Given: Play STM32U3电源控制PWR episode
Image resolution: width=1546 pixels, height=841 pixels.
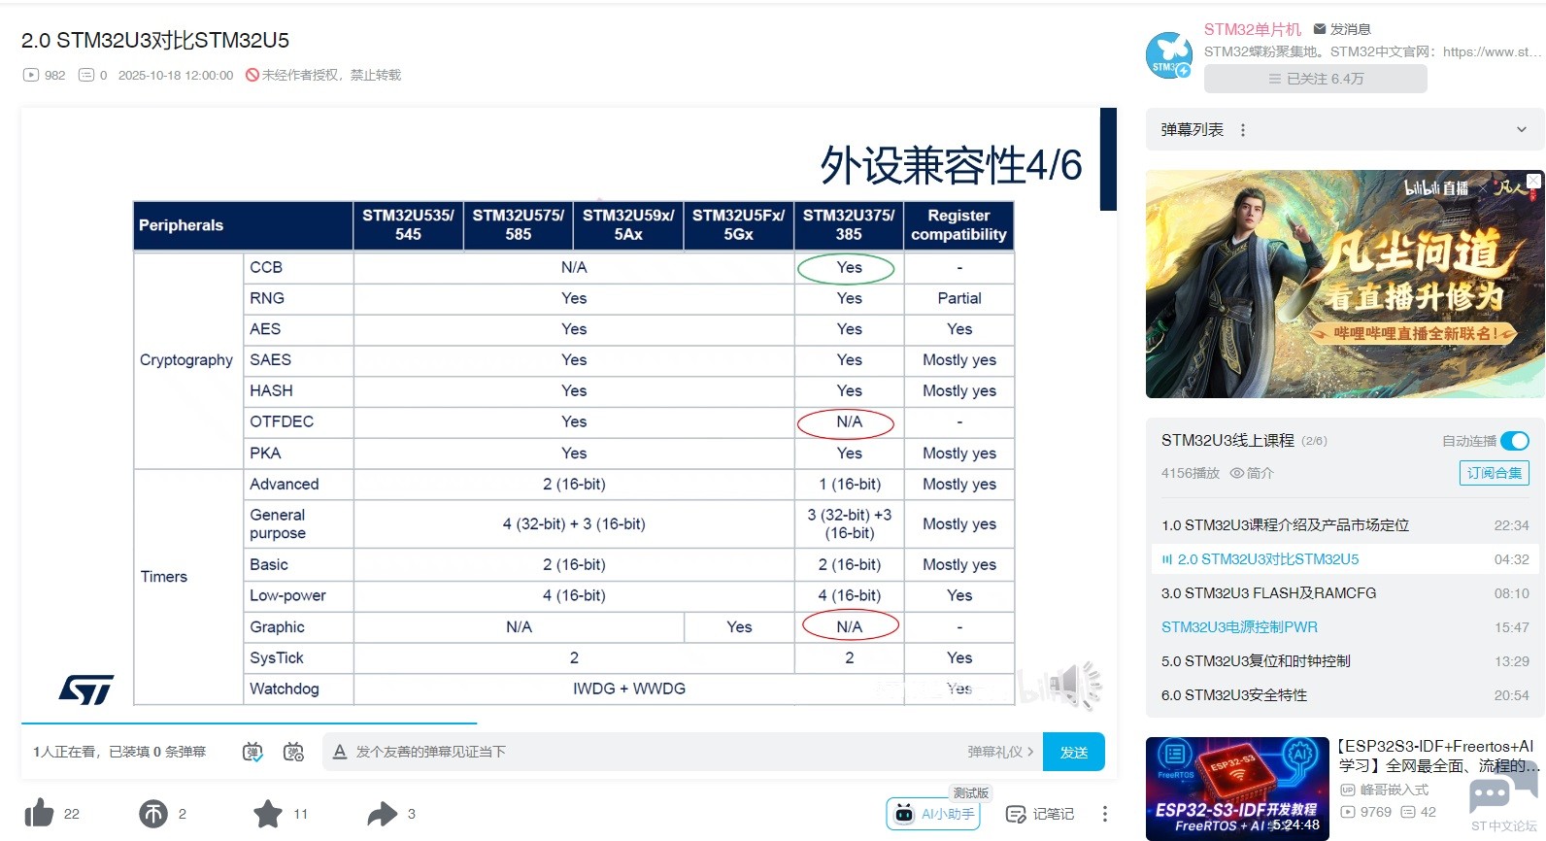Looking at the screenshot, I should 1345,627.
